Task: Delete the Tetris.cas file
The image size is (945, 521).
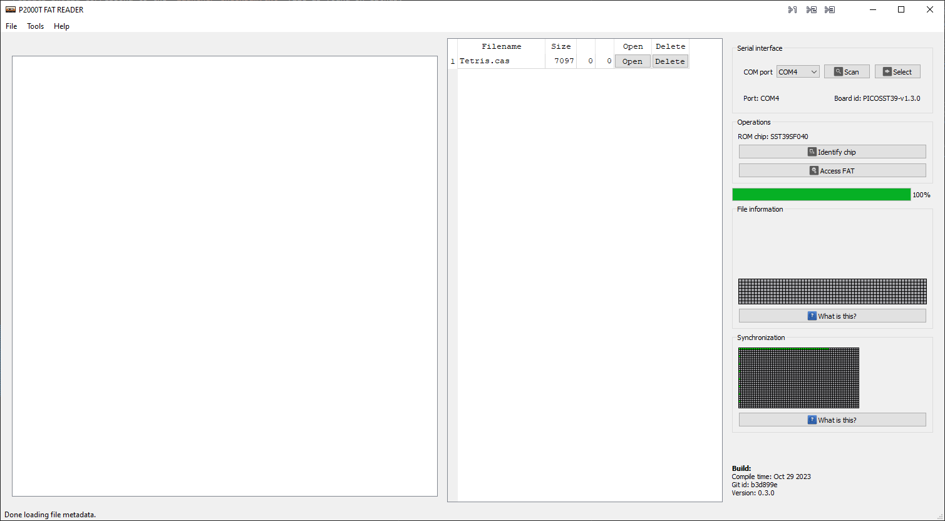Action: pos(669,61)
